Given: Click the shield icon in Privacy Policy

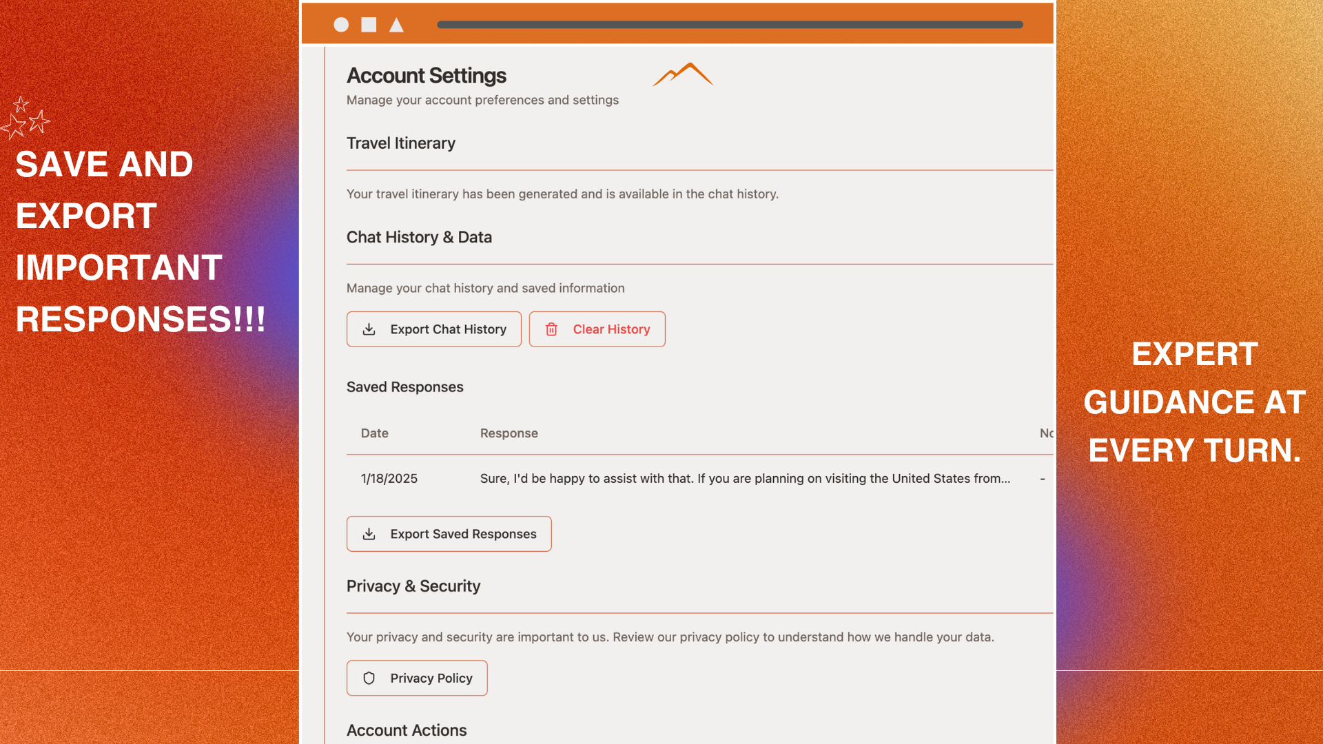Looking at the screenshot, I should pyautogui.click(x=369, y=678).
